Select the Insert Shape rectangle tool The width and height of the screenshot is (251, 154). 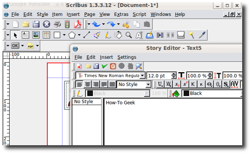pos(57,35)
